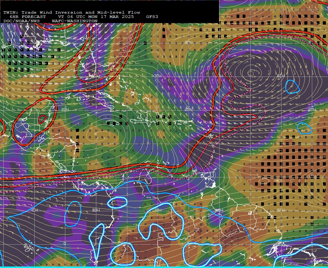
Task: Click the small cyan contour inside the Atlantic gyre
Action: (292, 87)
